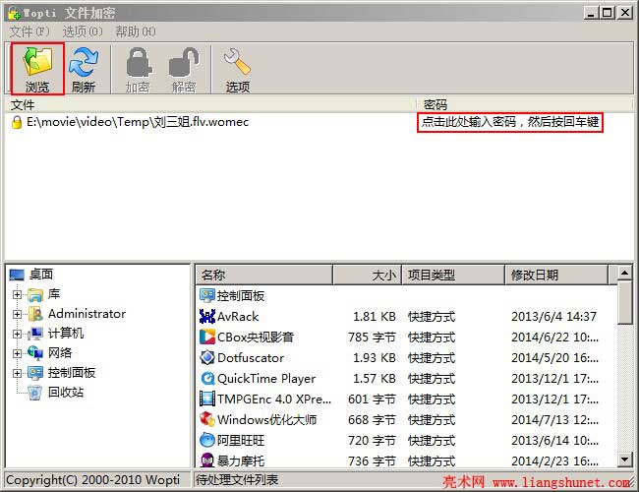Image resolution: width=639 pixels, height=492 pixels.
Task: Open the 选项(O) menu
Action: click(x=83, y=31)
